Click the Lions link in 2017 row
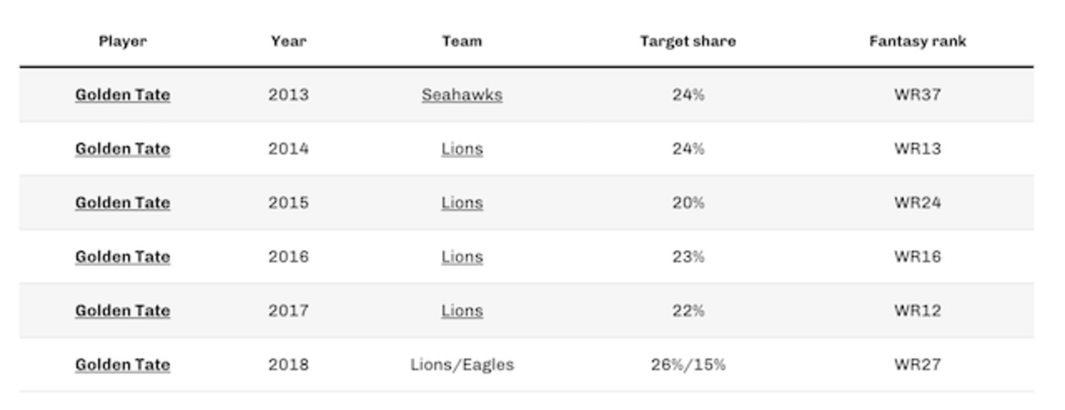1065x410 pixels. pyautogui.click(x=461, y=311)
